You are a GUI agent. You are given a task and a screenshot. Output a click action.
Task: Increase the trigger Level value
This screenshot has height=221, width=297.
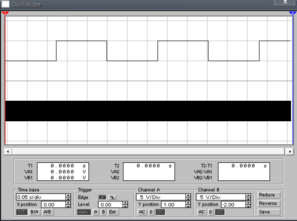125,203
